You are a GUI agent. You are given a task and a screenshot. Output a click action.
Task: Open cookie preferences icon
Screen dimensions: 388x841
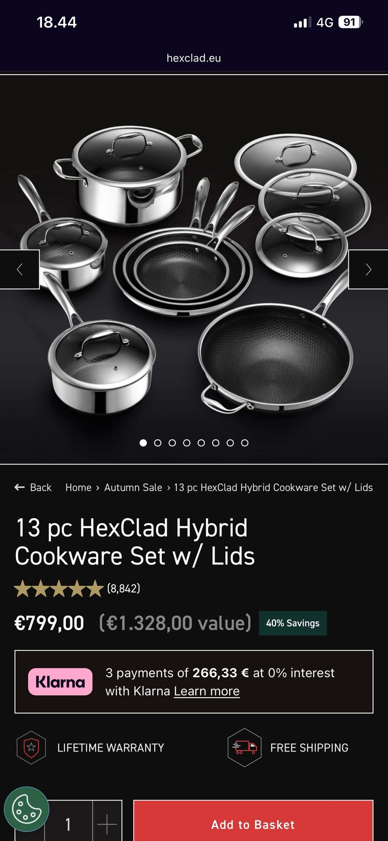pyautogui.click(x=27, y=809)
